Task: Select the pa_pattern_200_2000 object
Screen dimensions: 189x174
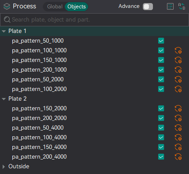Action: tap(39, 118)
